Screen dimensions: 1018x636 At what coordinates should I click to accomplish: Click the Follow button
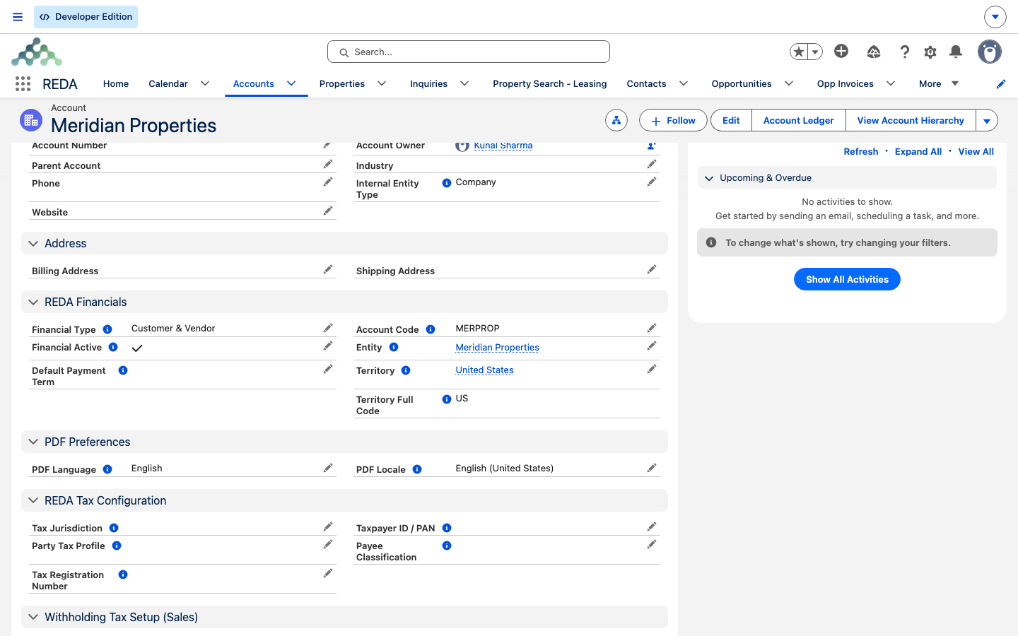click(673, 121)
